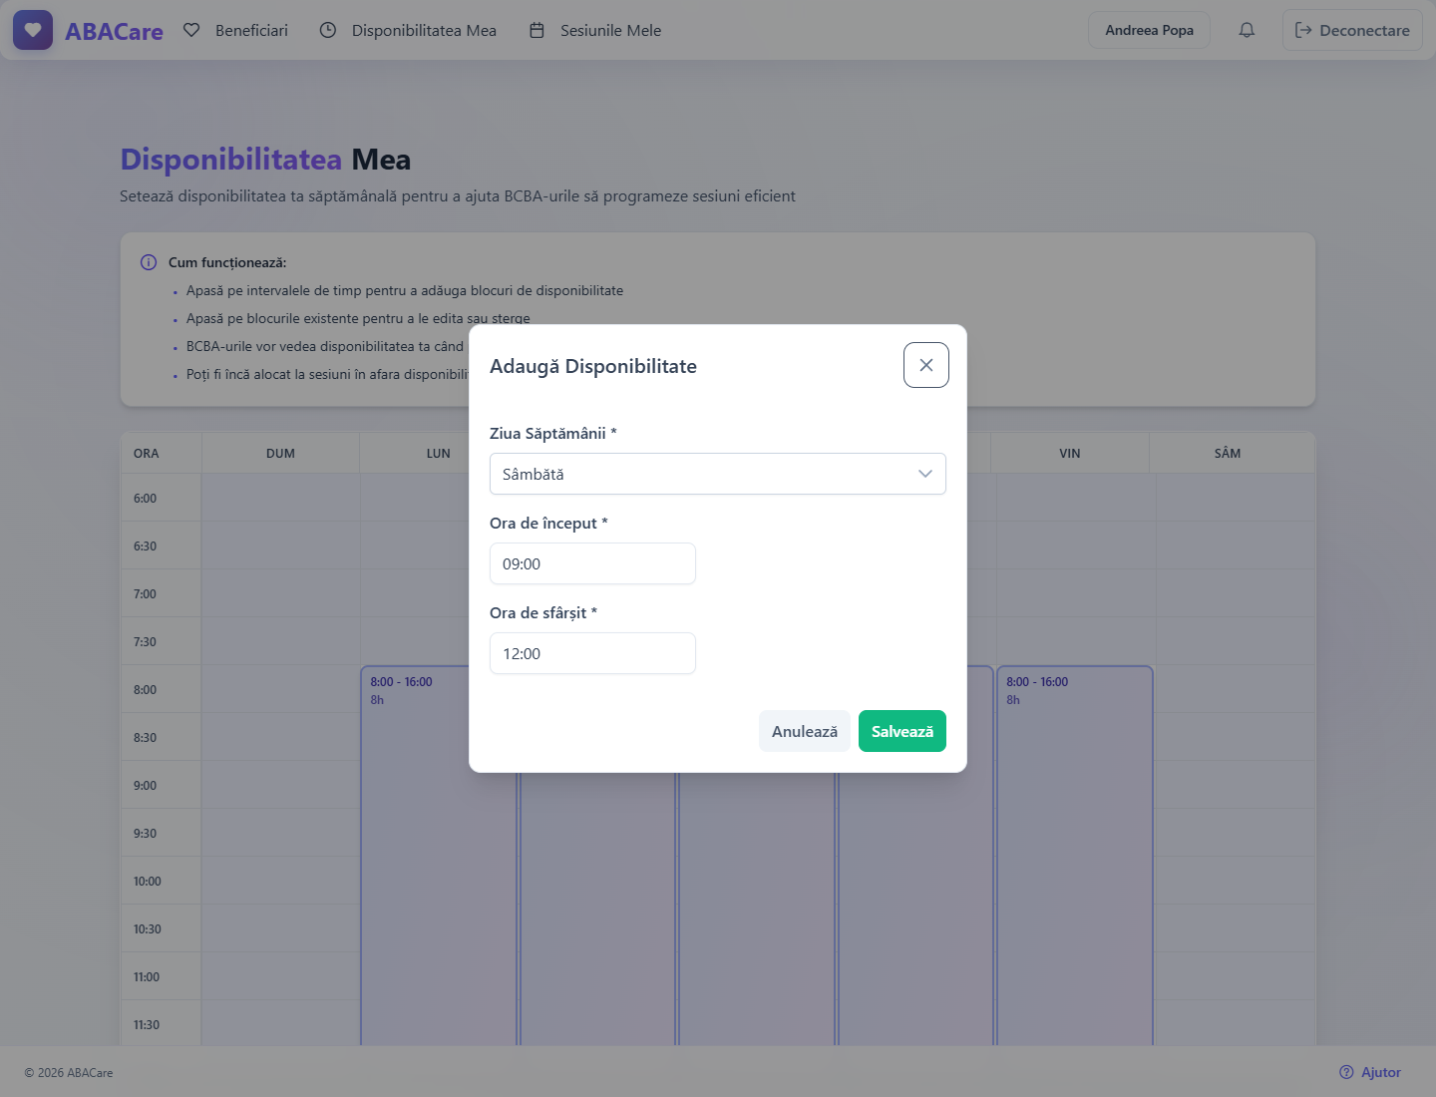The image size is (1436, 1097).
Task: Click the 9:00 time row label
Action: (145, 786)
